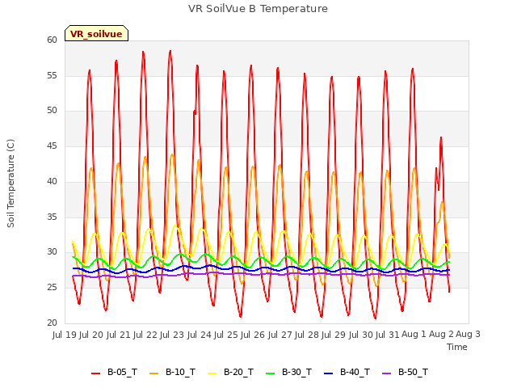Click the VR_soilvue annotation label
517x388 pixels.
coord(96,34)
